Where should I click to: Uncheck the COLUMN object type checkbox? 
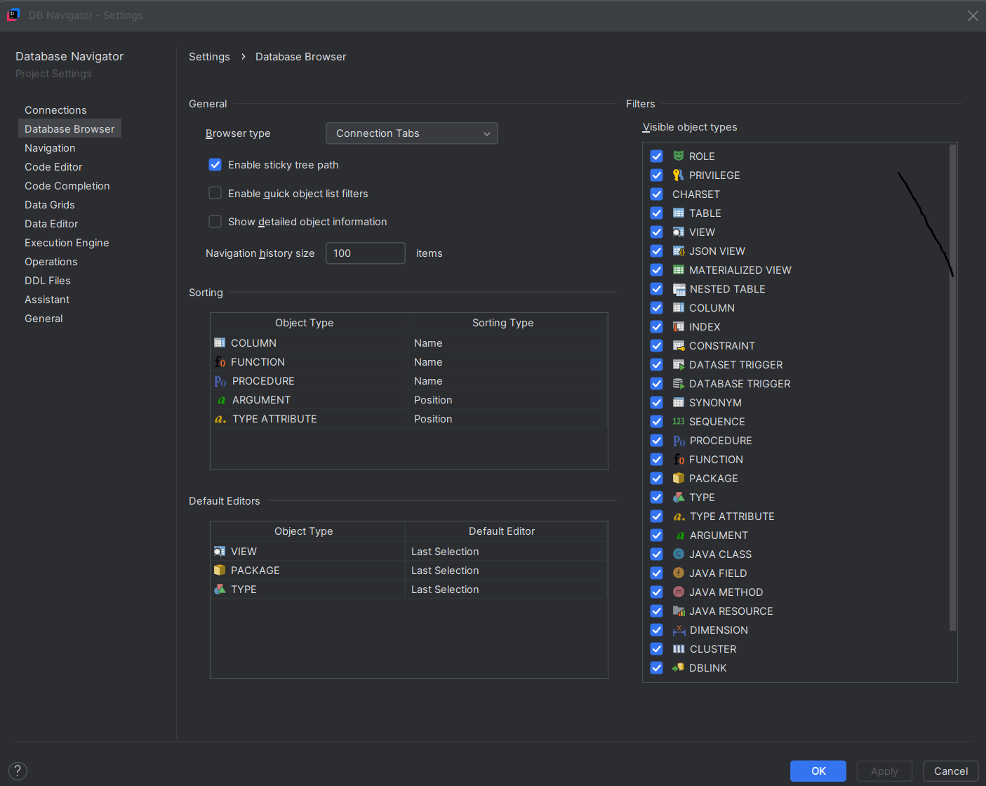(657, 307)
